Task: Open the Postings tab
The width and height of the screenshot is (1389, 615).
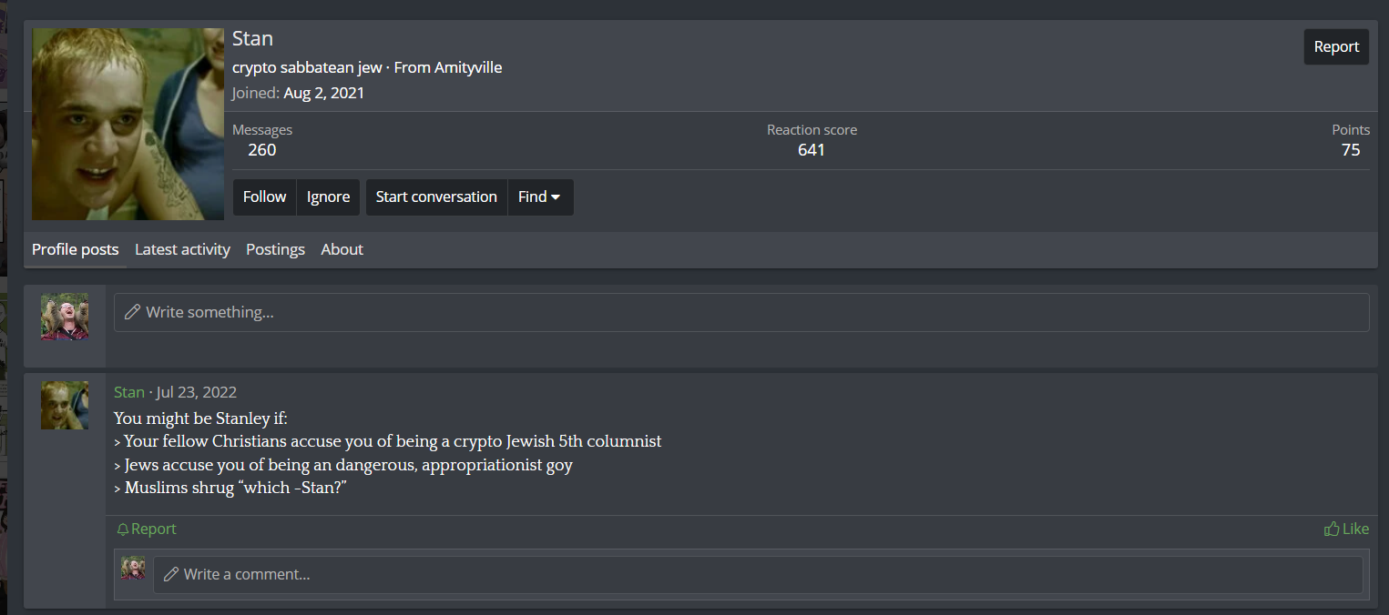Action: 275,249
